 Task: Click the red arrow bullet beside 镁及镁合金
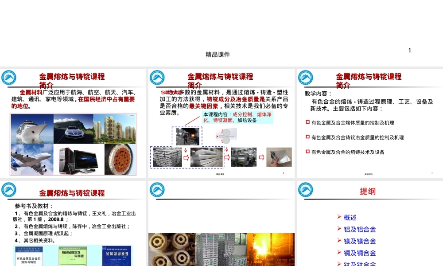tap(339, 240)
